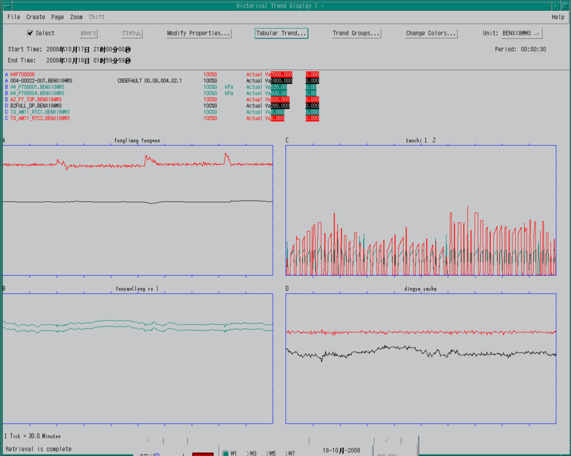571x456 pixels.
Task: Click the 18-10月-2008 date in bottom bar
Action: [x=341, y=451]
